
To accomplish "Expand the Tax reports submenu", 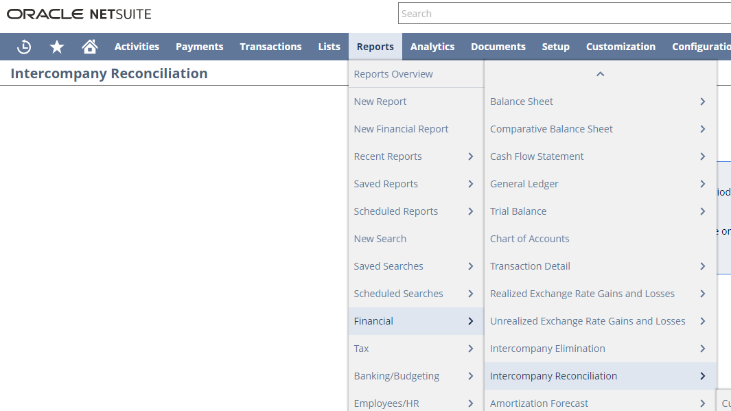I will point(472,348).
